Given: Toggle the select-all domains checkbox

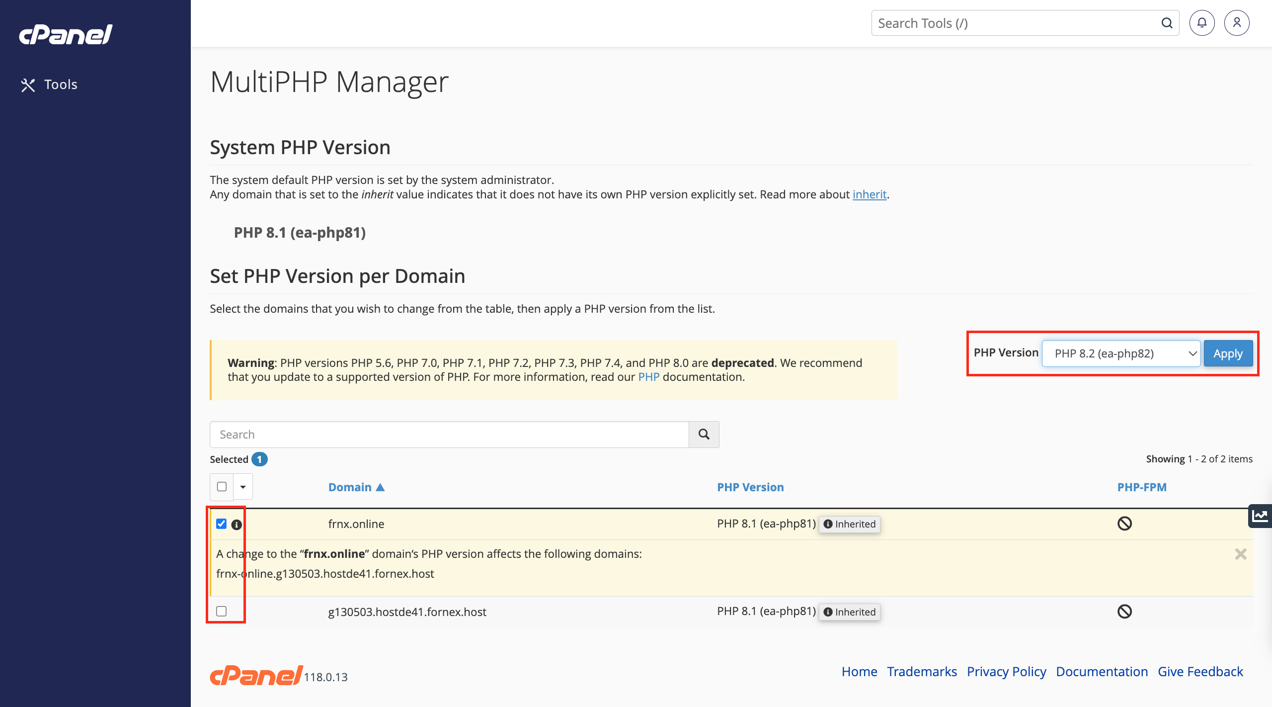Looking at the screenshot, I should [x=222, y=487].
